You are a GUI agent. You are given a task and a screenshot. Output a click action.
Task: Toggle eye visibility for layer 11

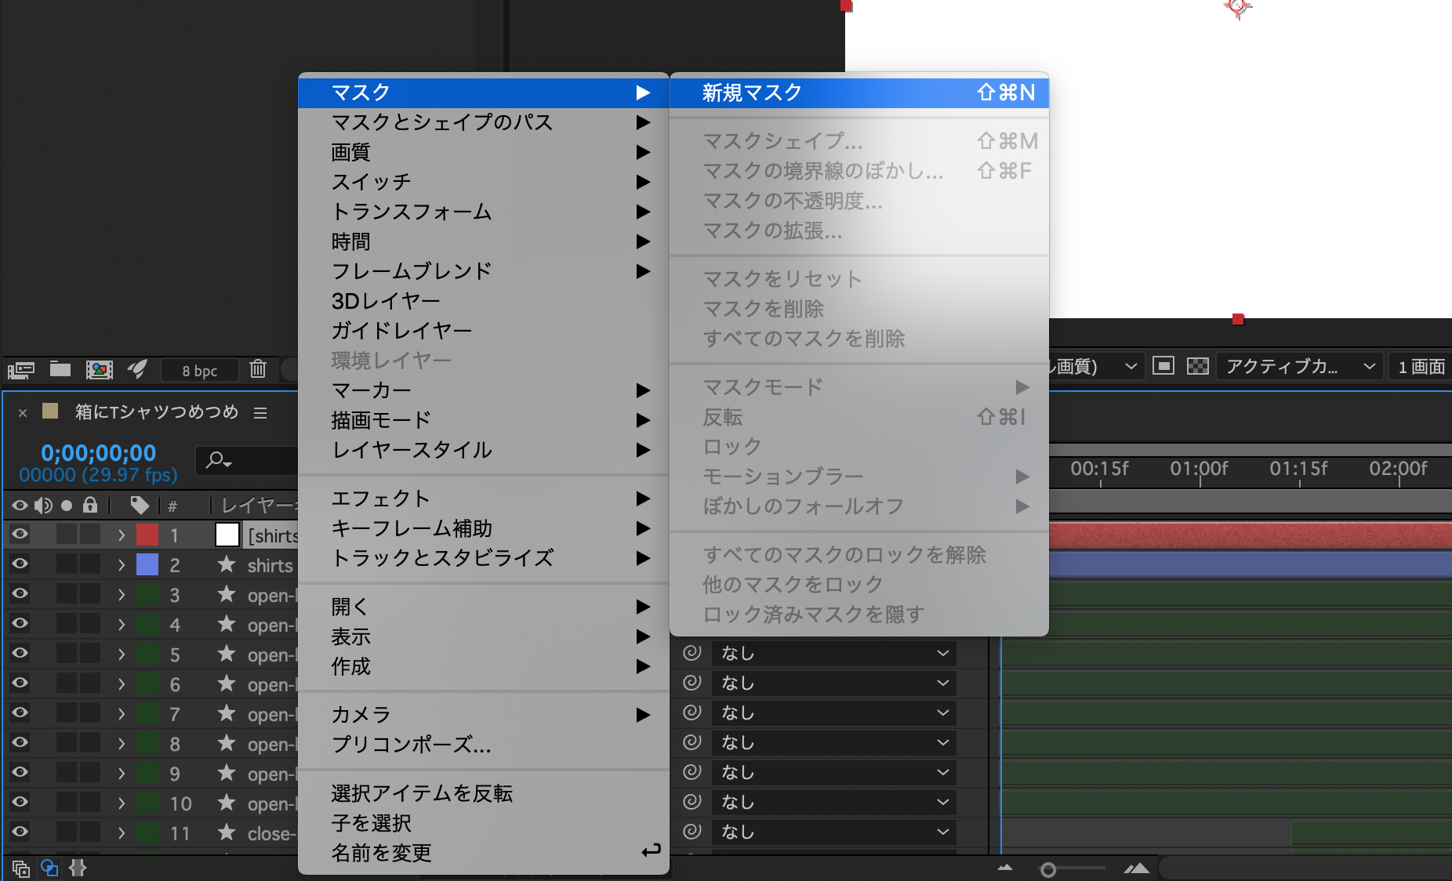(x=20, y=832)
